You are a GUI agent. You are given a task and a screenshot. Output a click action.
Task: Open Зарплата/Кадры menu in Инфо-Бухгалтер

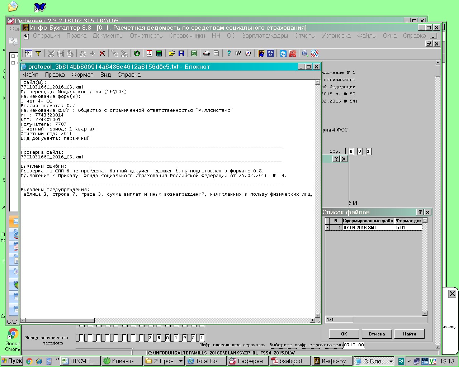265,35
